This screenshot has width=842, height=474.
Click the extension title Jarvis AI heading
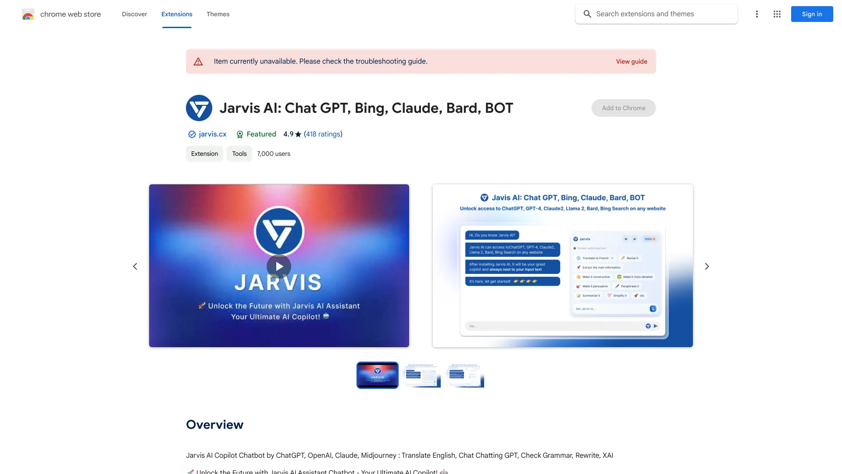[x=366, y=108]
